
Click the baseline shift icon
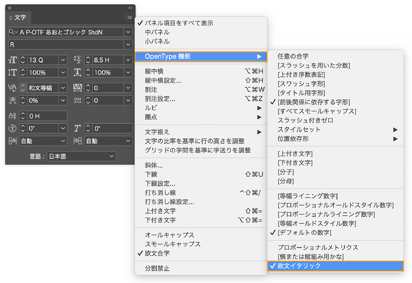12,116
